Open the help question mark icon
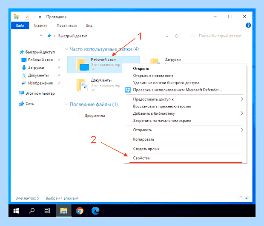This screenshot has width=264, height=226. [x=248, y=25]
